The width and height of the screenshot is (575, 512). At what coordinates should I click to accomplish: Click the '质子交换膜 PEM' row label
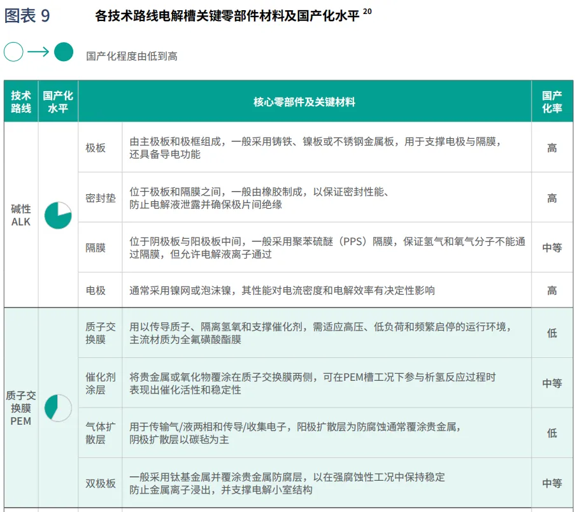tap(21, 408)
